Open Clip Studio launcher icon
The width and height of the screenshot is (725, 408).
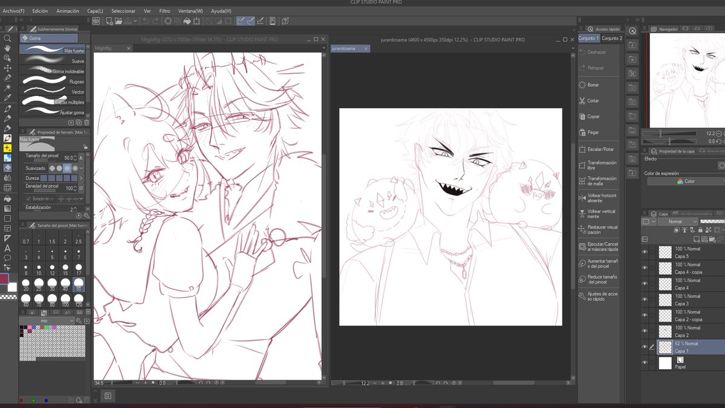[x=96, y=21]
